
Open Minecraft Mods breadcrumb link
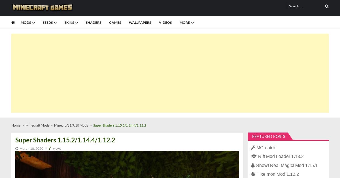click(x=37, y=125)
